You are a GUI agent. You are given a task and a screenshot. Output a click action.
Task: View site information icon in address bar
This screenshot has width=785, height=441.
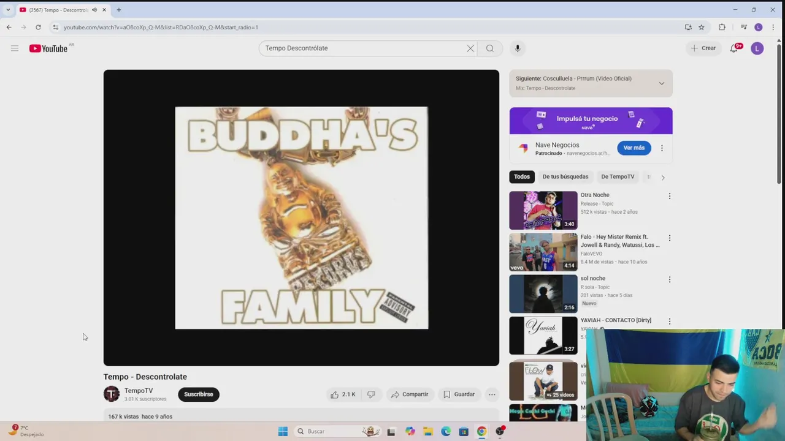pyautogui.click(x=55, y=27)
